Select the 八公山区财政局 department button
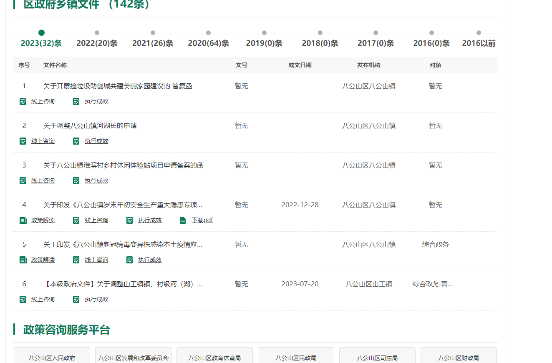Image resolution: width=552 pixels, height=363 pixels. tap(459, 358)
